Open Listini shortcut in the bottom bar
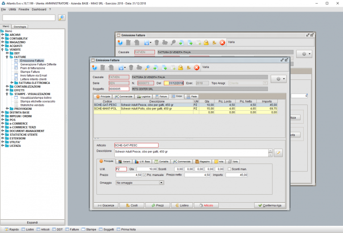The width and height of the screenshot is (343, 233). (28, 229)
